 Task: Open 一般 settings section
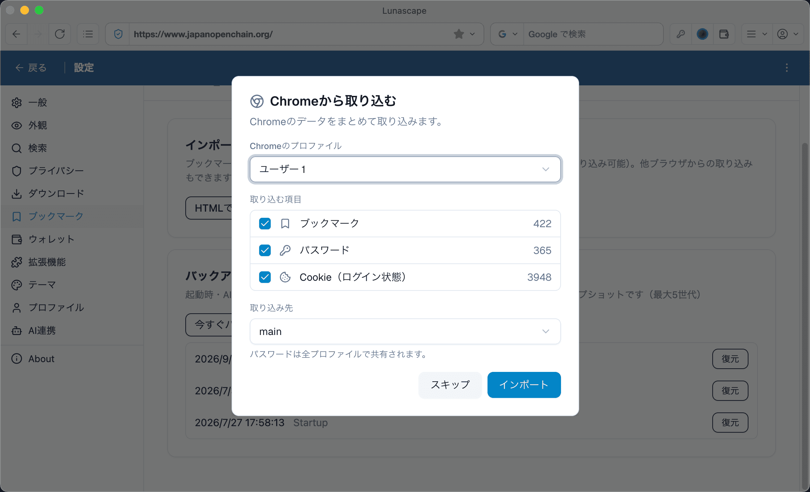[x=72, y=102]
